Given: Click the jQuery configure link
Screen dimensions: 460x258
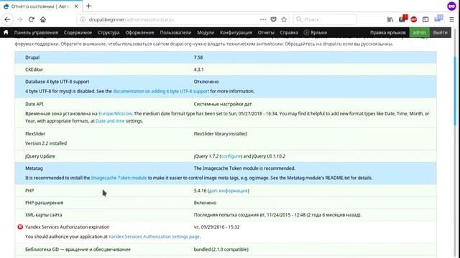Looking at the screenshot, I should [231, 156].
